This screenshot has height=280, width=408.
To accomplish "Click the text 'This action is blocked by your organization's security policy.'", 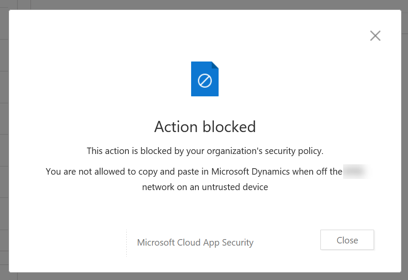I will tap(205, 151).
